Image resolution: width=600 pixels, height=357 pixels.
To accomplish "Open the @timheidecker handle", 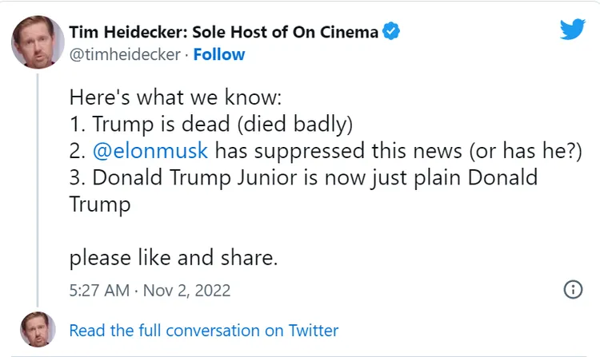I will [x=126, y=54].
